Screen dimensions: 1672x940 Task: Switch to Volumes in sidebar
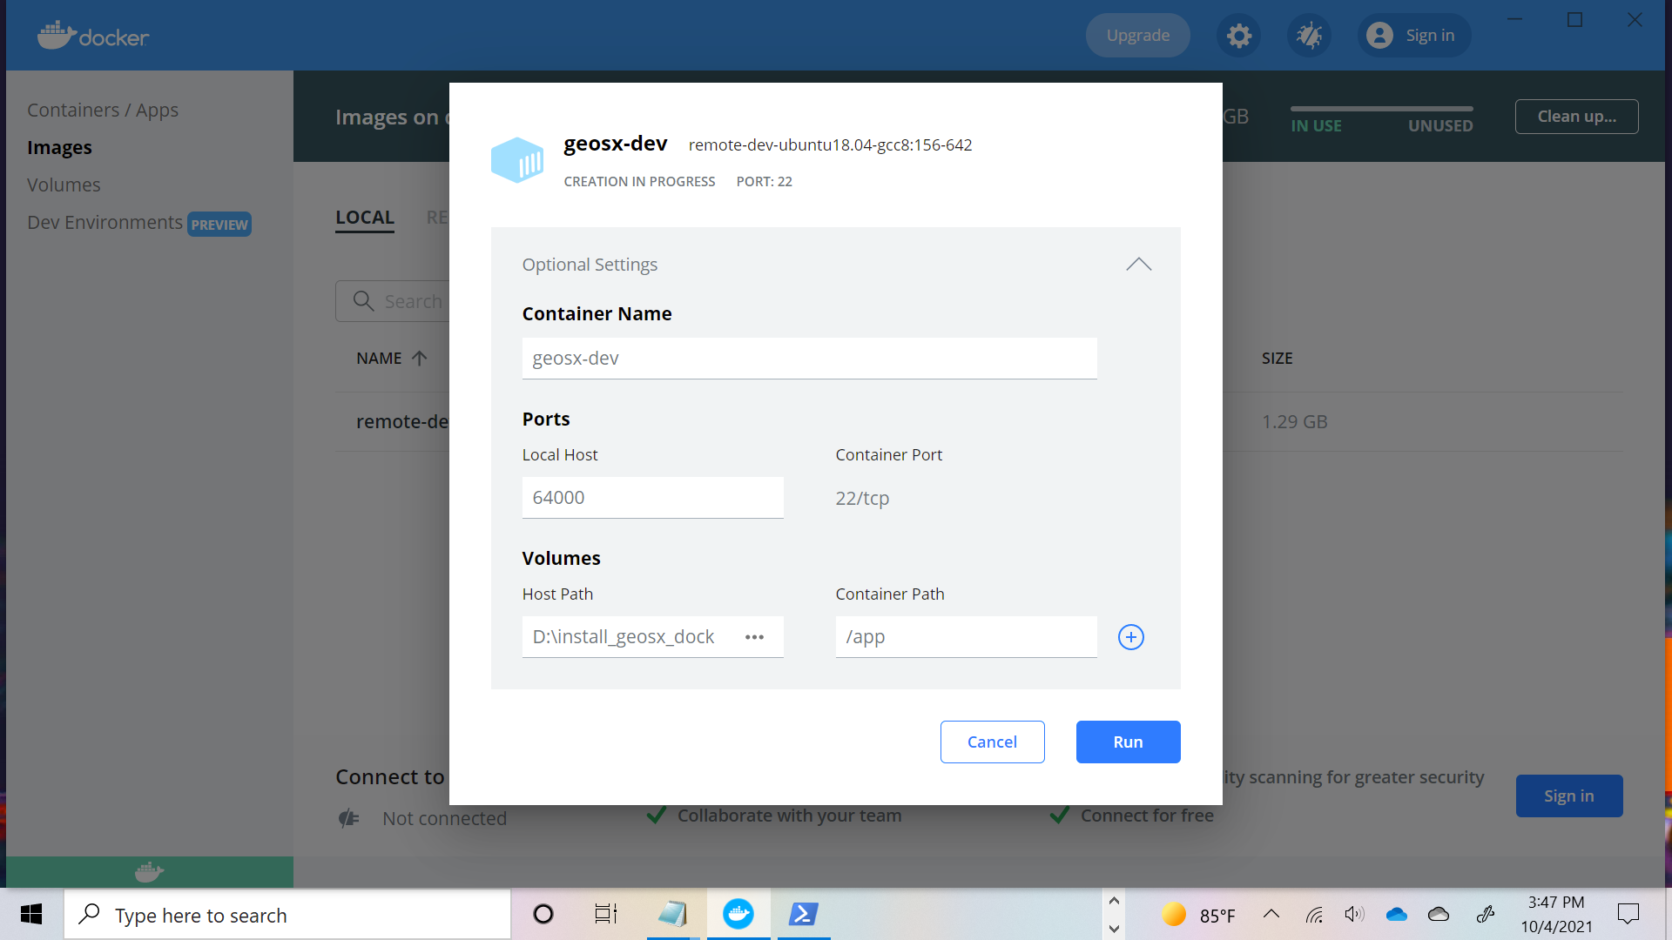(64, 185)
